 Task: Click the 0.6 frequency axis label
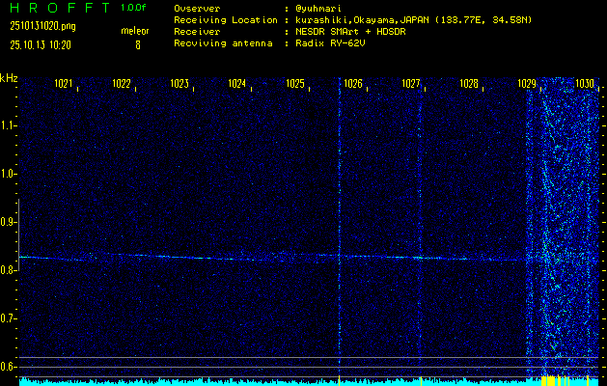click(9, 367)
